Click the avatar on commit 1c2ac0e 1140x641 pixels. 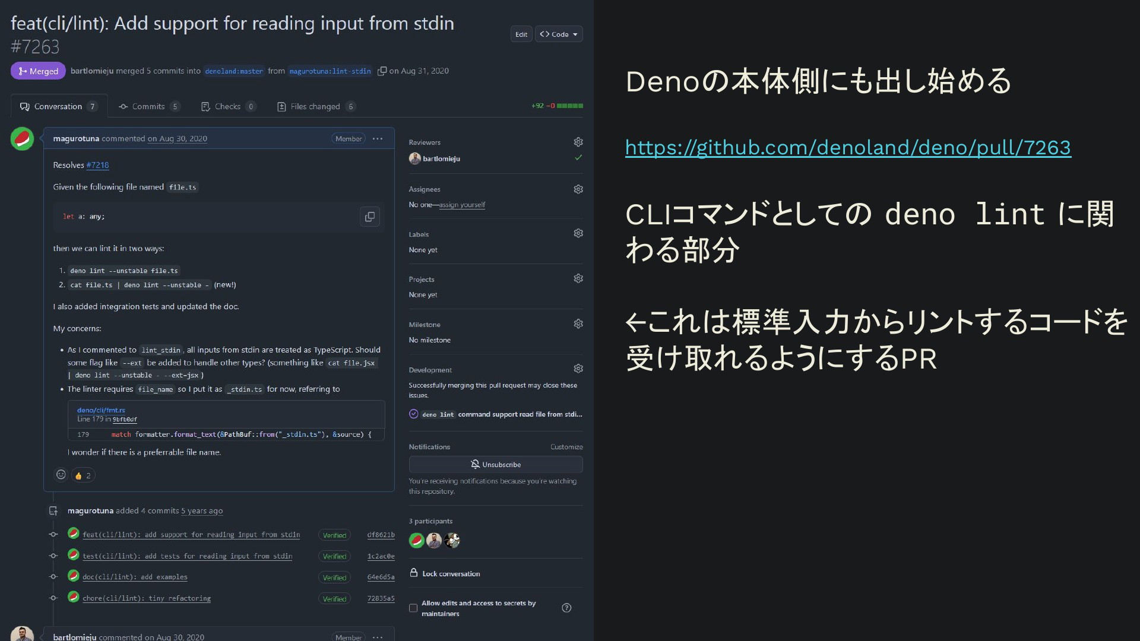pos(74,555)
